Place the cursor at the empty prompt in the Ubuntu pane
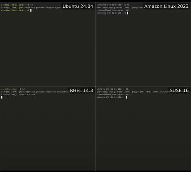 (31, 10)
